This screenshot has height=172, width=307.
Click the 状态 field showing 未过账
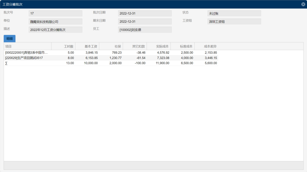[234, 13]
